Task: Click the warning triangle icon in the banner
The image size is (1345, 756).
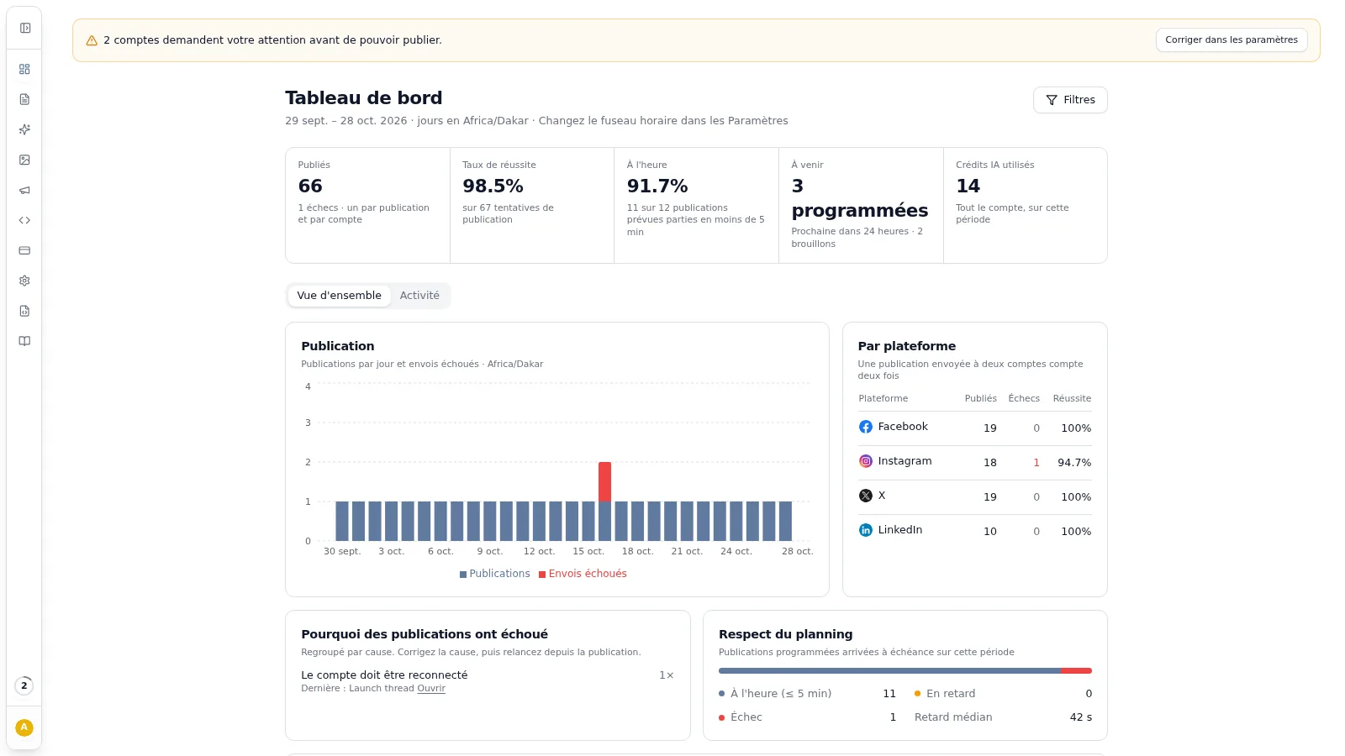Action: point(92,40)
